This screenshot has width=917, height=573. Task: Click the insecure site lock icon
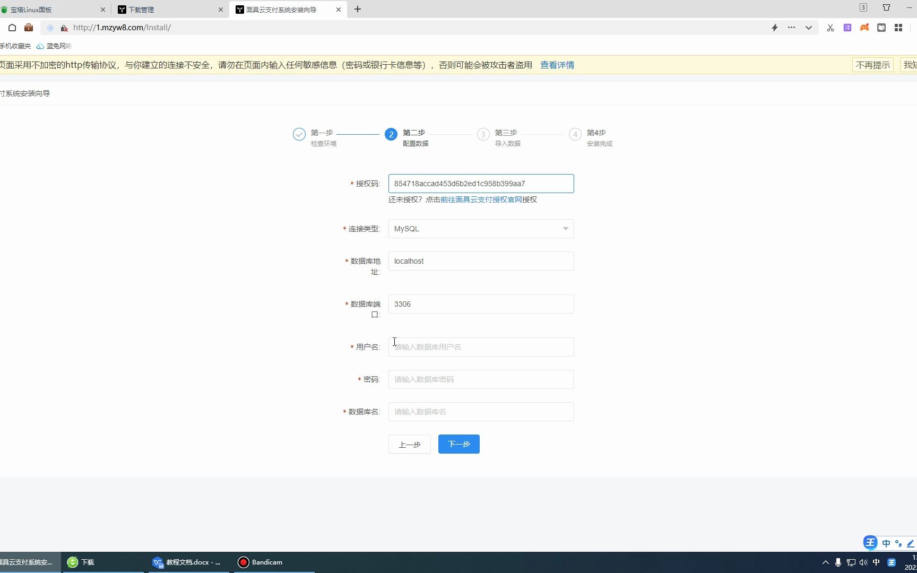tap(64, 28)
